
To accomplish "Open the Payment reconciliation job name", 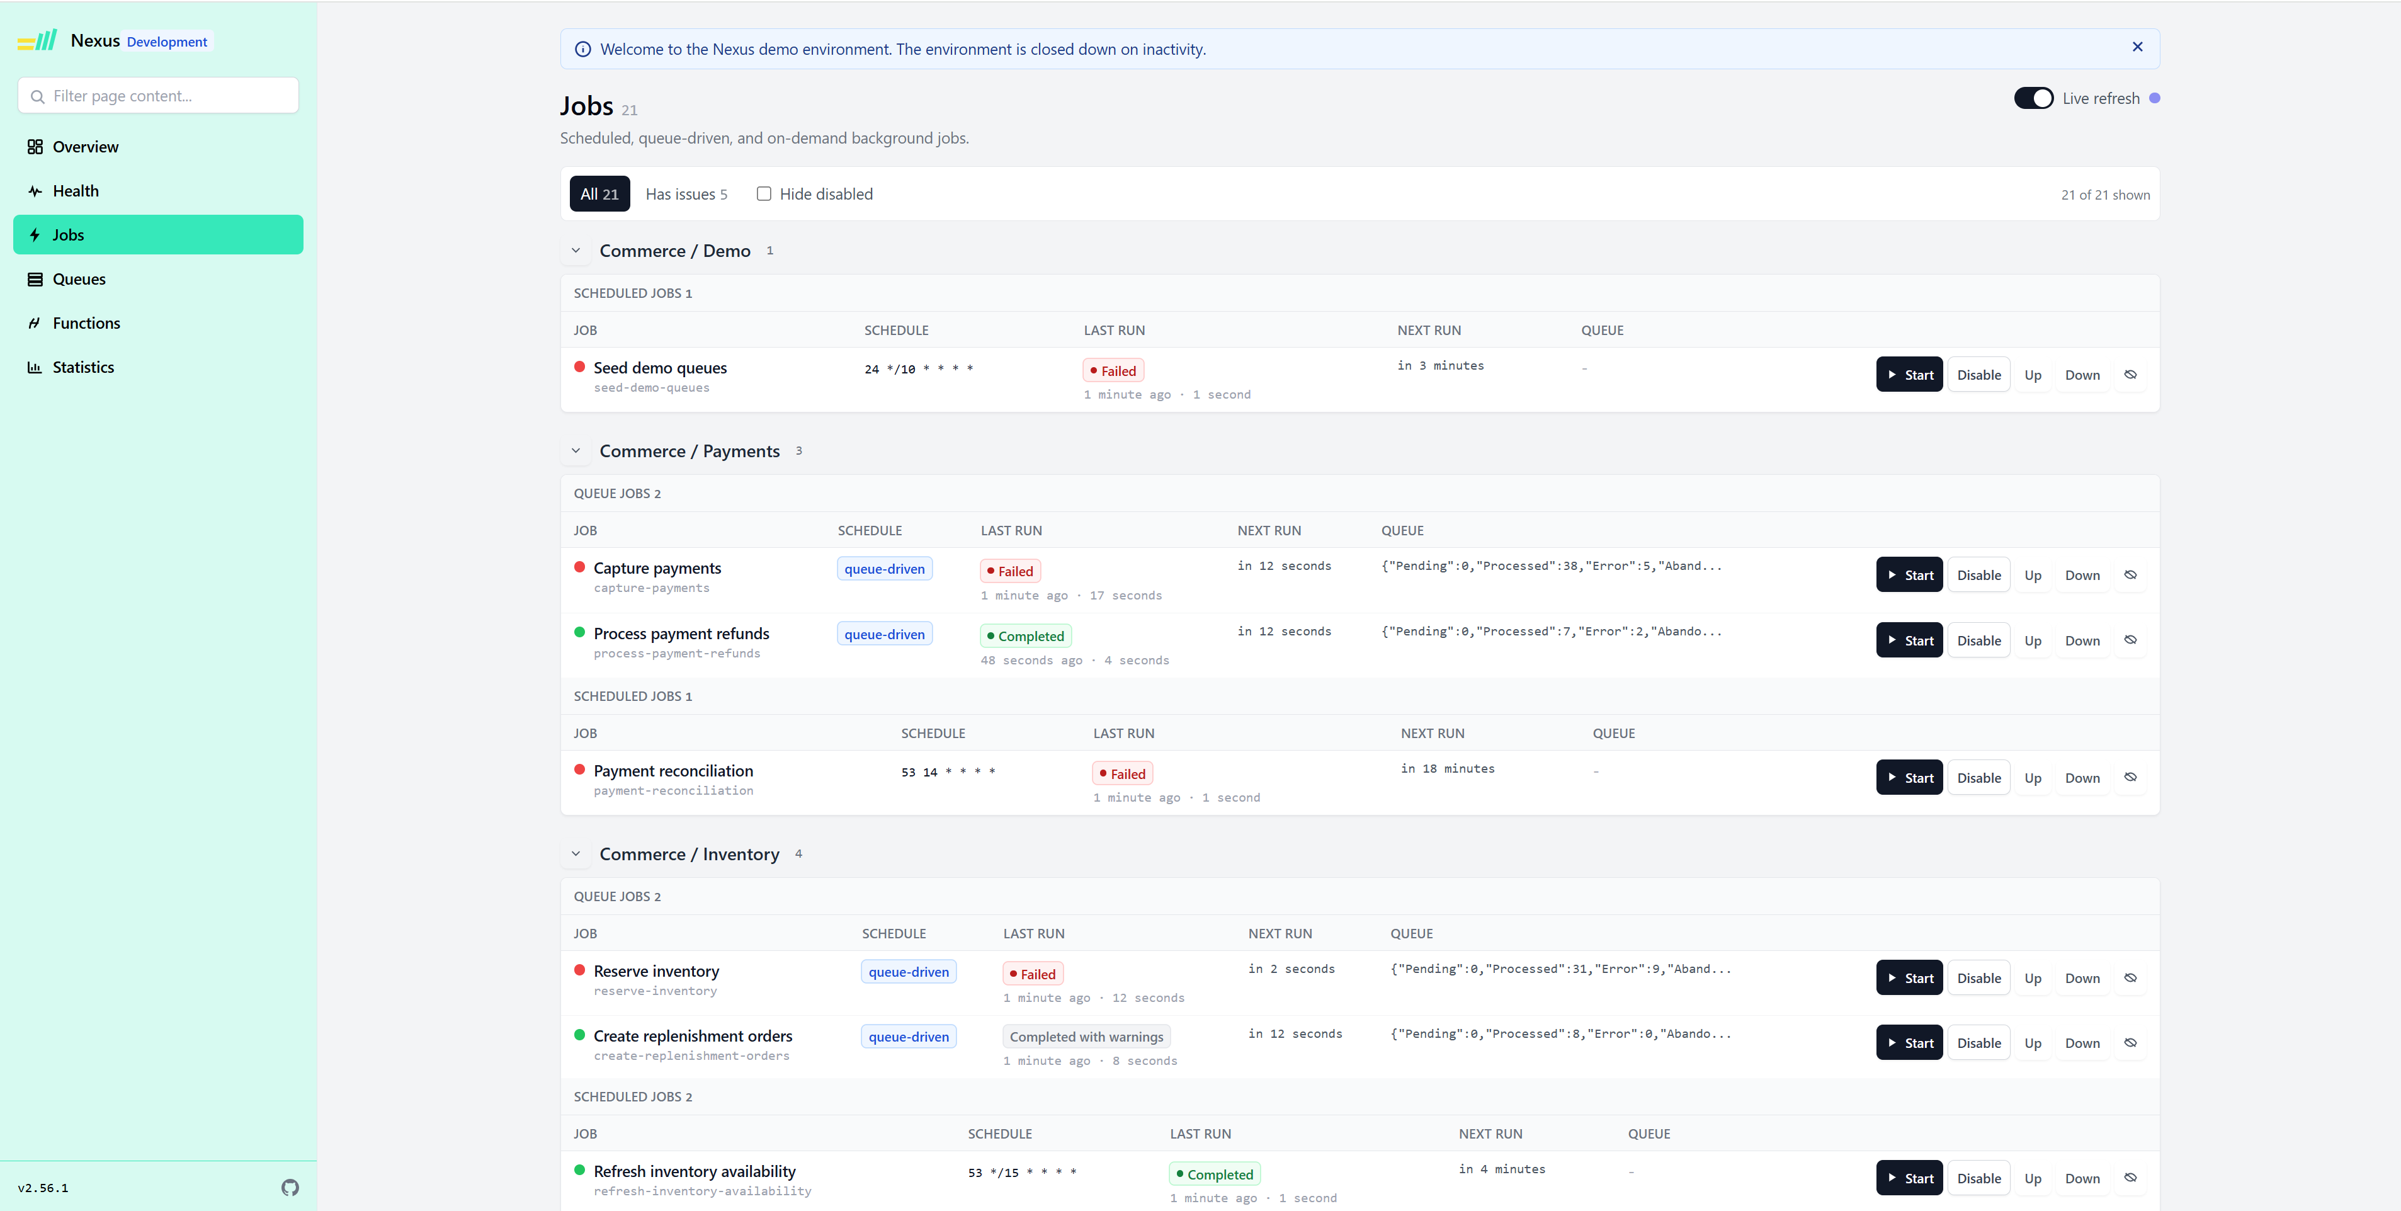I will [673, 771].
